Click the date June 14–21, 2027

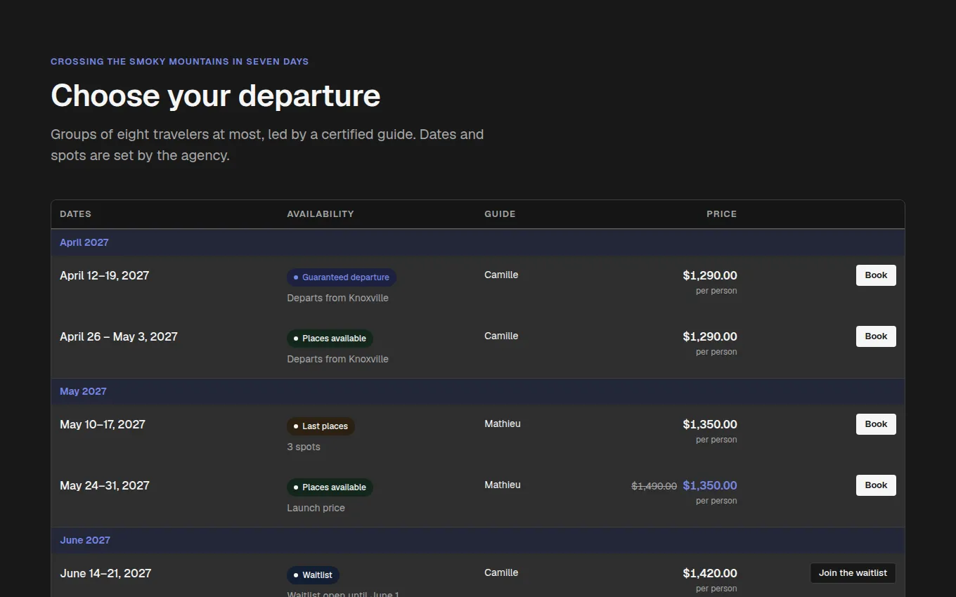[x=105, y=573]
